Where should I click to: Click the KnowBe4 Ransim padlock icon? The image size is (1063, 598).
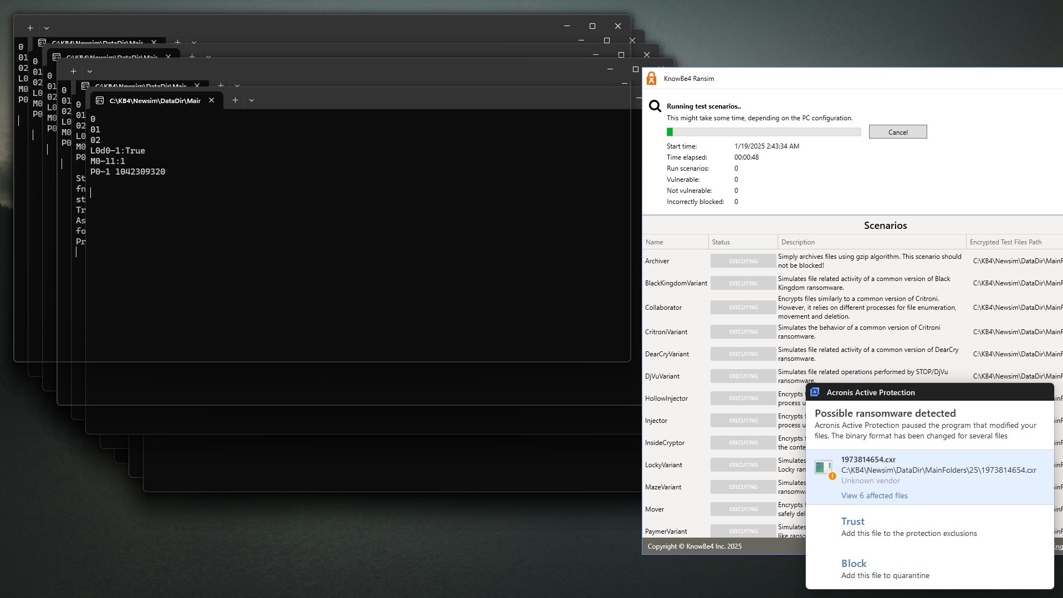point(652,79)
